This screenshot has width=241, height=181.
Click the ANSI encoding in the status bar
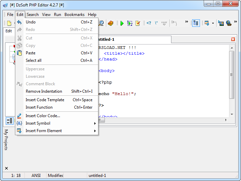[x=36, y=176]
